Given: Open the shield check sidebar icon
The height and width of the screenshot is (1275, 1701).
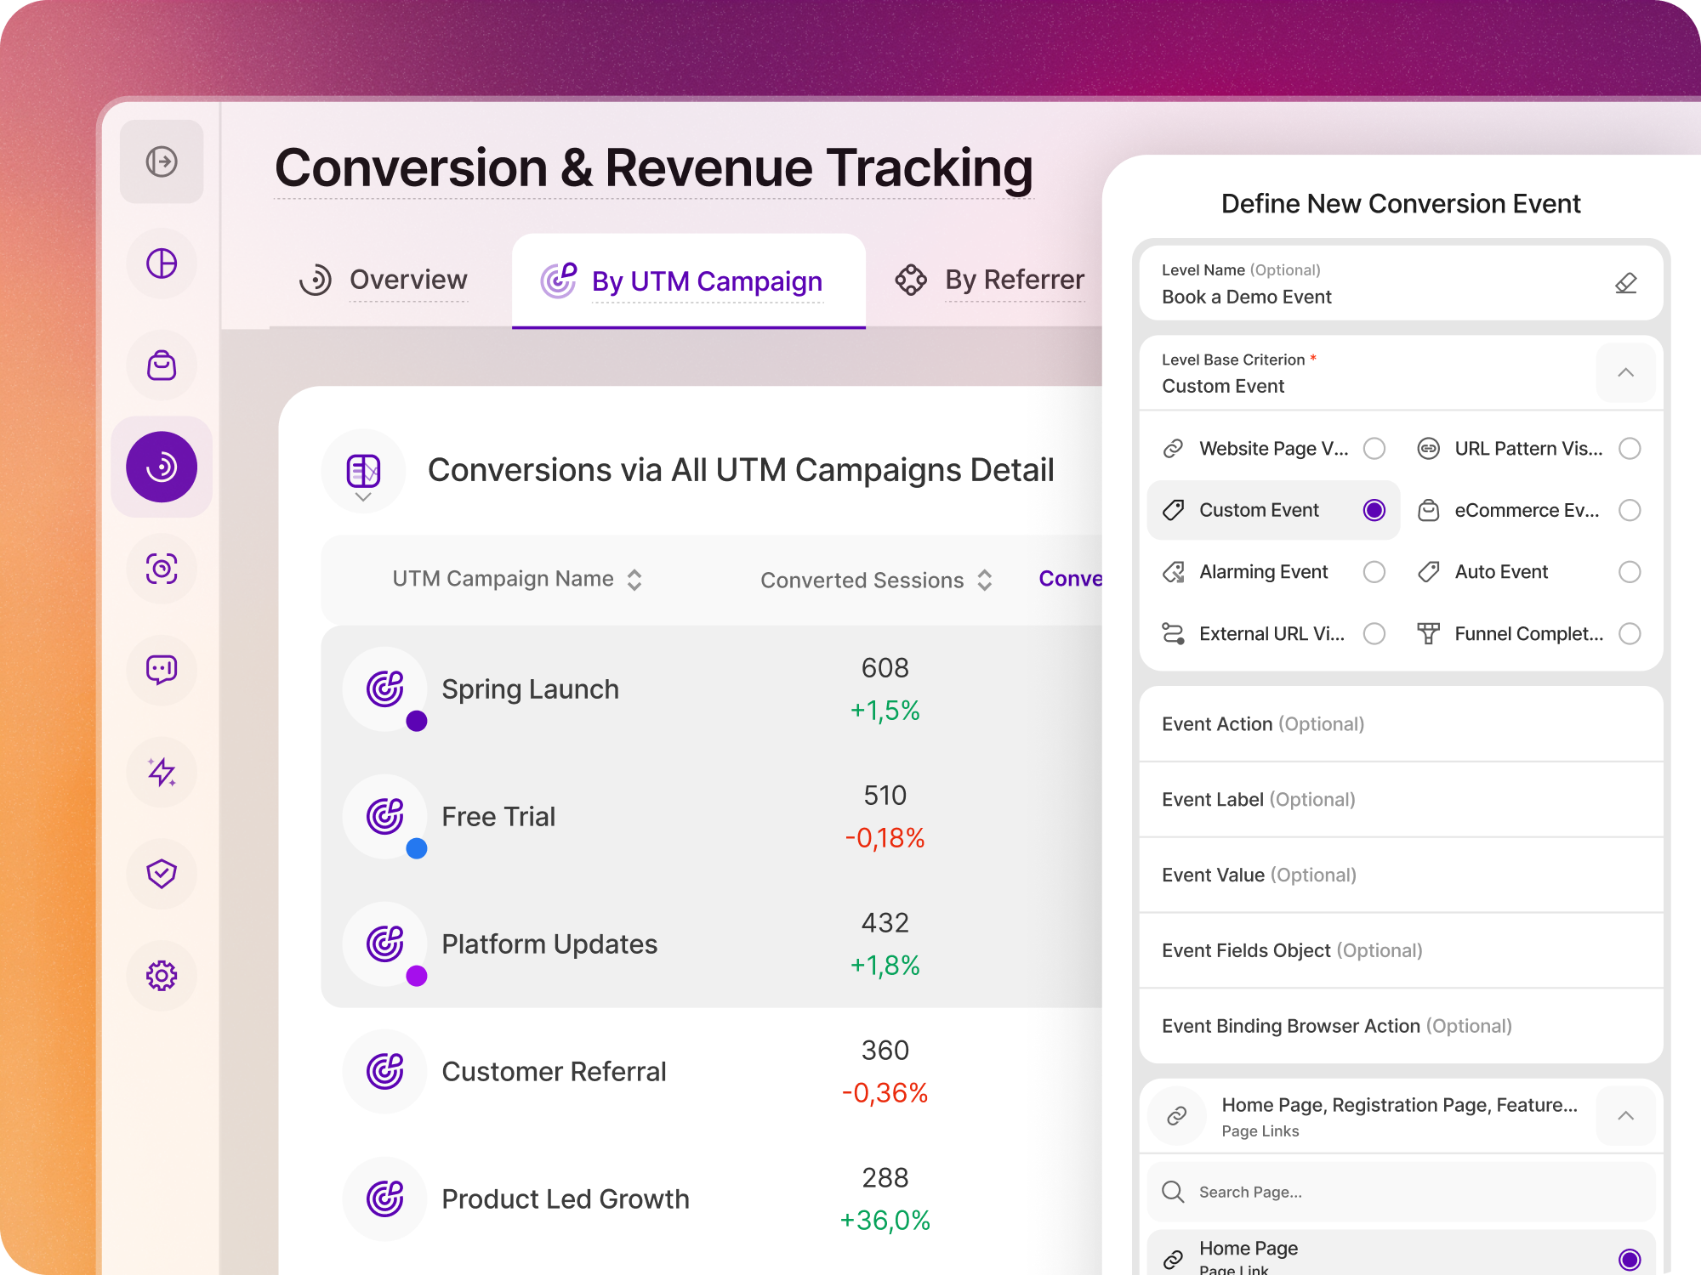Looking at the screenshot, I should (x=162, y=874).
